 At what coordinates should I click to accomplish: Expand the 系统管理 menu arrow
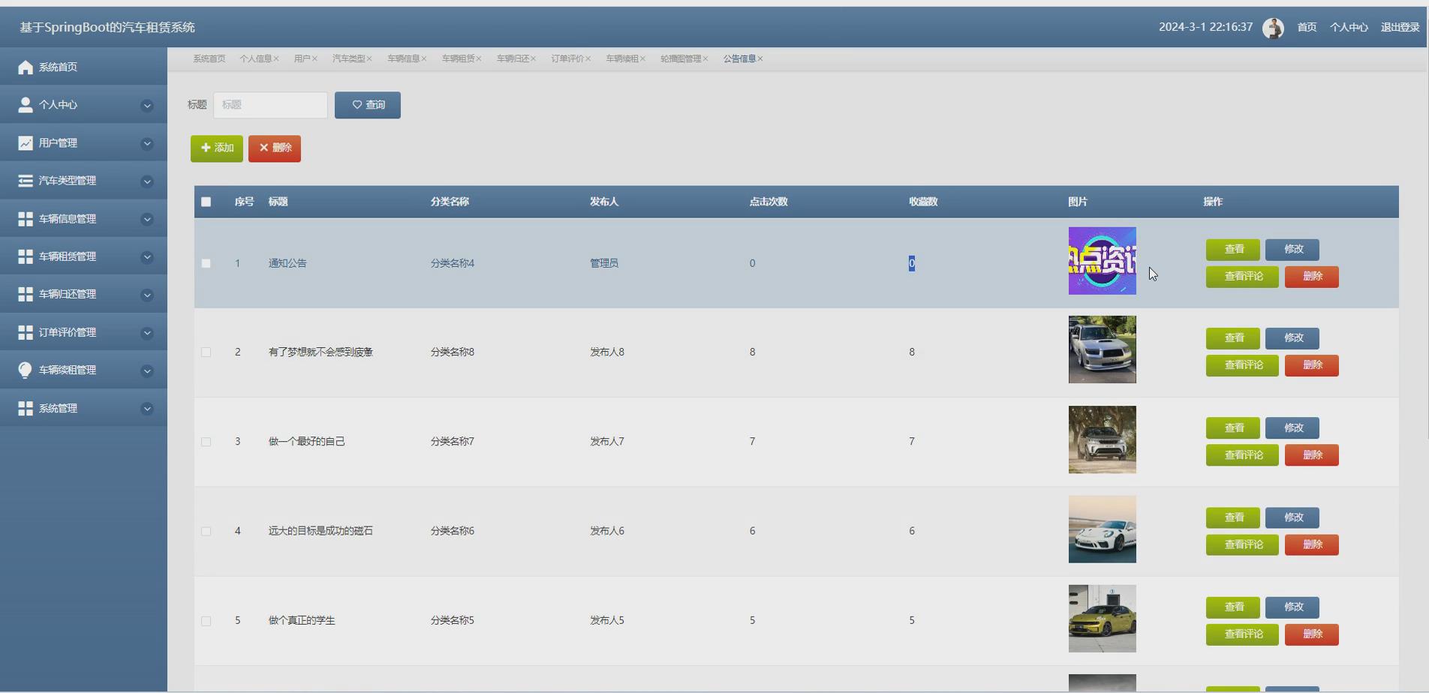coord(147,409)
